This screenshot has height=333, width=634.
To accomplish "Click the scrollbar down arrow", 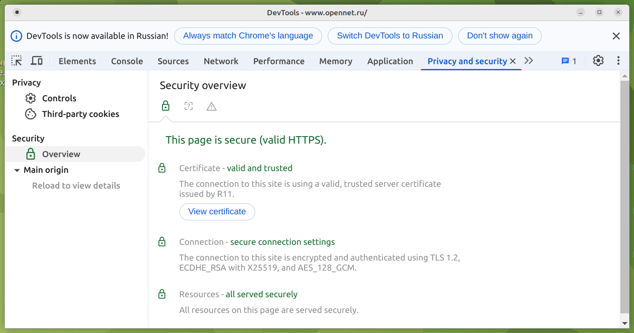I will 625,323.
